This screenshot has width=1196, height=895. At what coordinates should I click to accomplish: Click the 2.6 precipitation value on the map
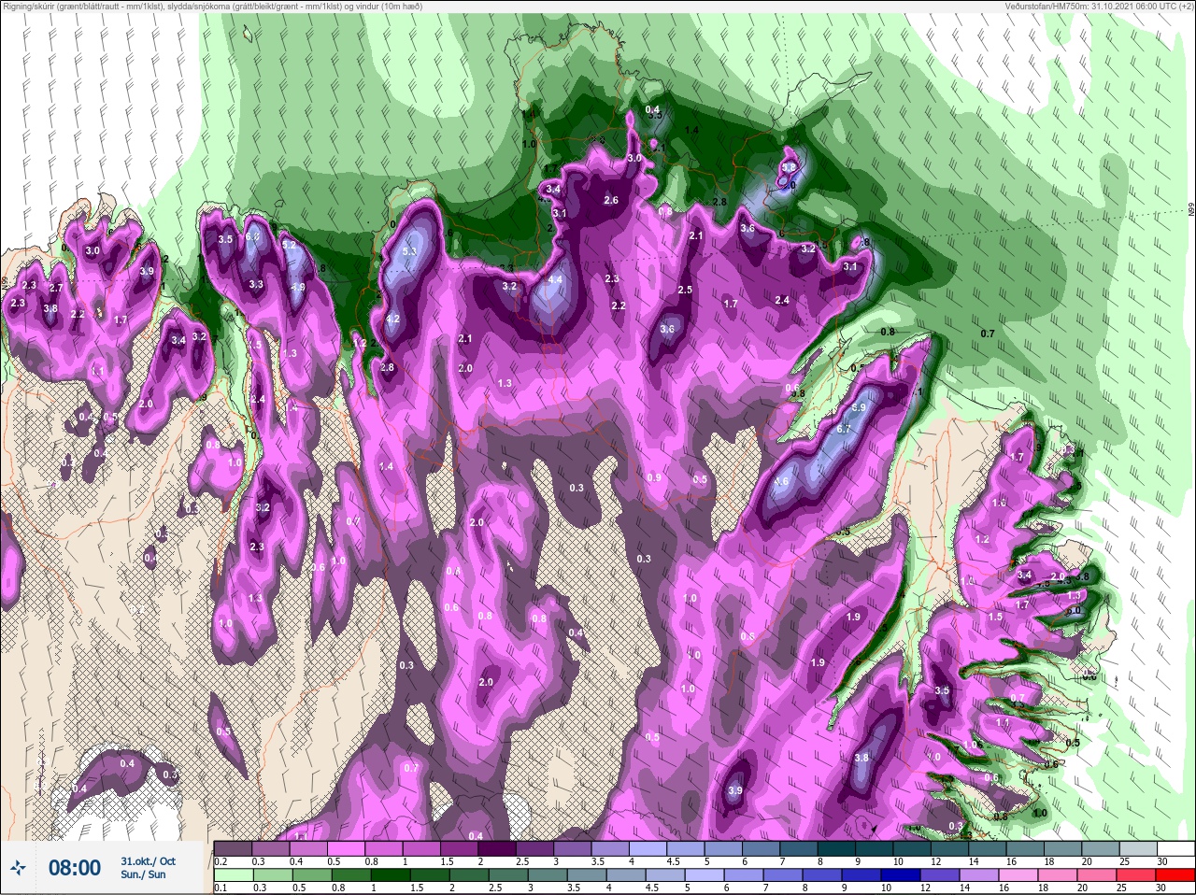pyautogui.click(x=611, y=200)
